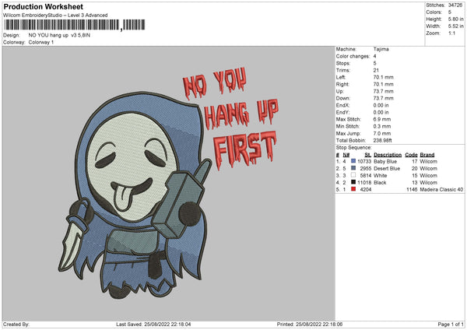Click the embroidery design preview image
Image resolution: width=467 pixels, height=330 pixels.
pyautogui.click(x=169, y=184)
